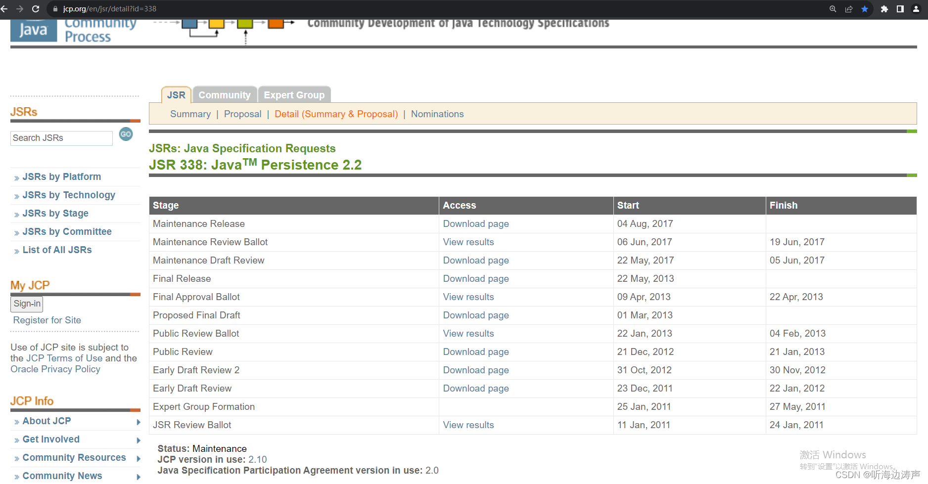Reload the page
The image size is (928, 484).
35,9
